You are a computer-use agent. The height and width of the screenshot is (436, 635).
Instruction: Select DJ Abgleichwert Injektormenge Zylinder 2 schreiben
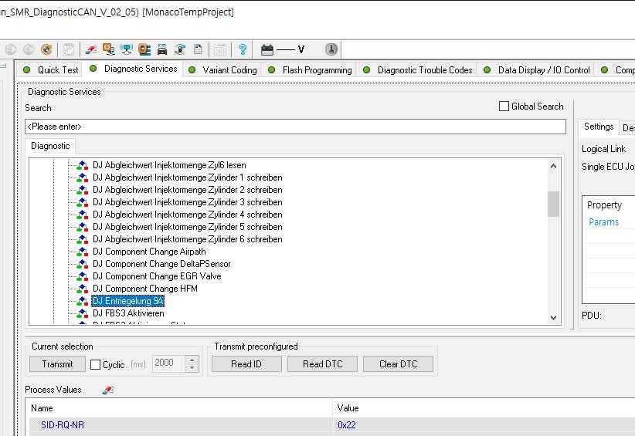pos(188,190)
